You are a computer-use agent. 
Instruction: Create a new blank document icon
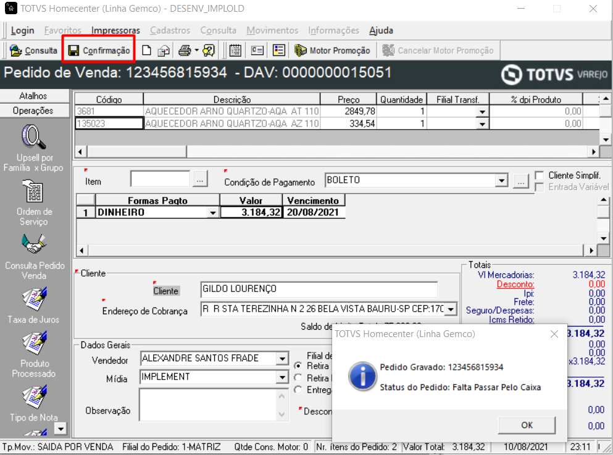pos(146,51)
